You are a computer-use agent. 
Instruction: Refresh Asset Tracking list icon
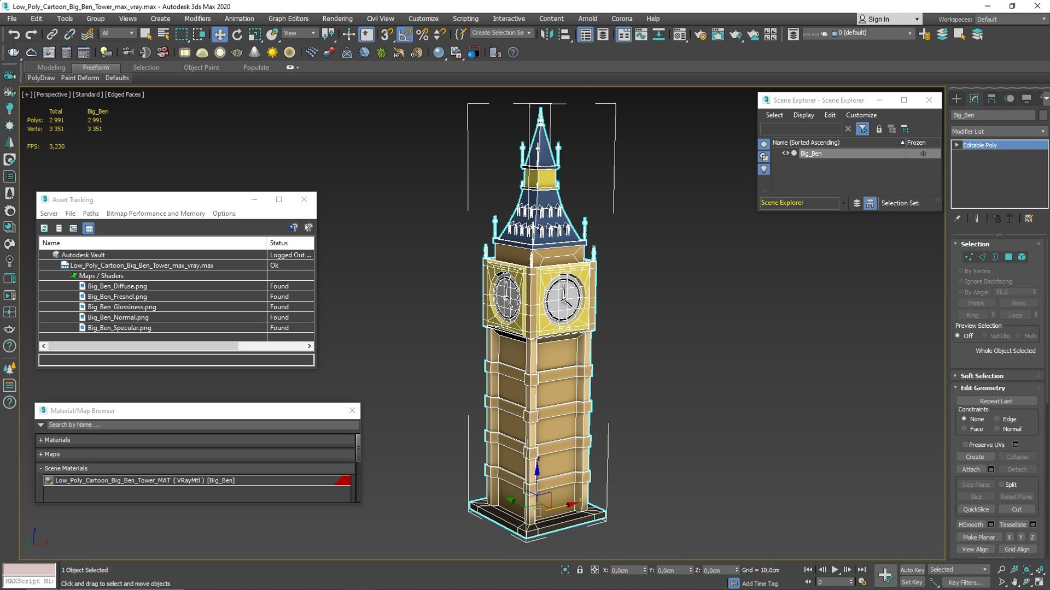44,228
